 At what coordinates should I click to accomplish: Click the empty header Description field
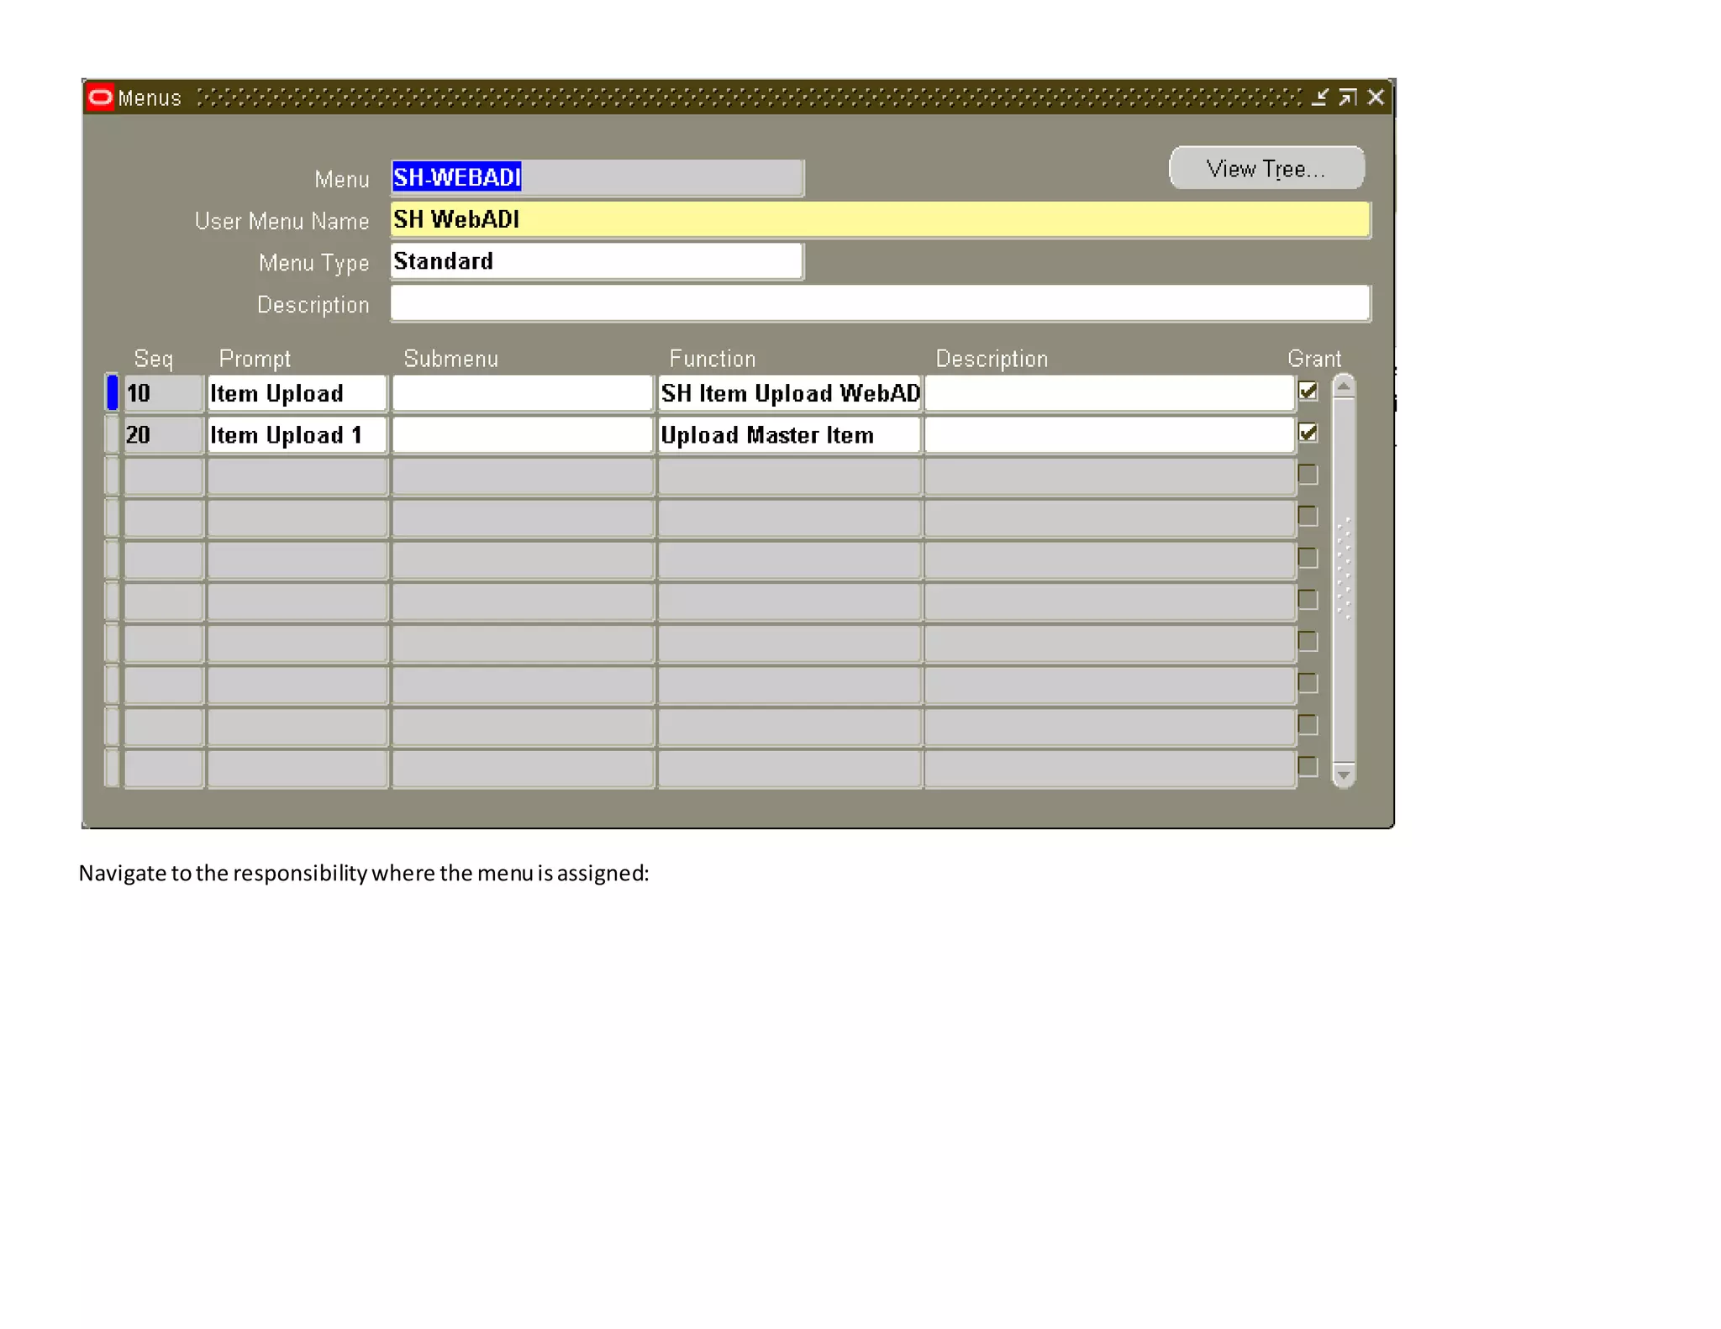click(880, 303)
